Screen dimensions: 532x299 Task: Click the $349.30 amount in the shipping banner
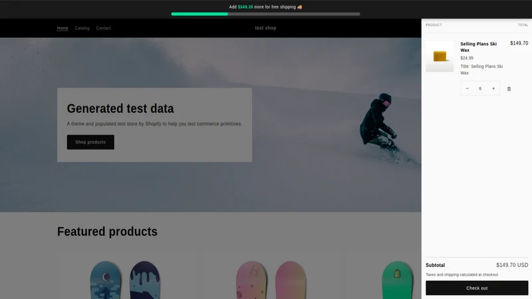[245, 7]
